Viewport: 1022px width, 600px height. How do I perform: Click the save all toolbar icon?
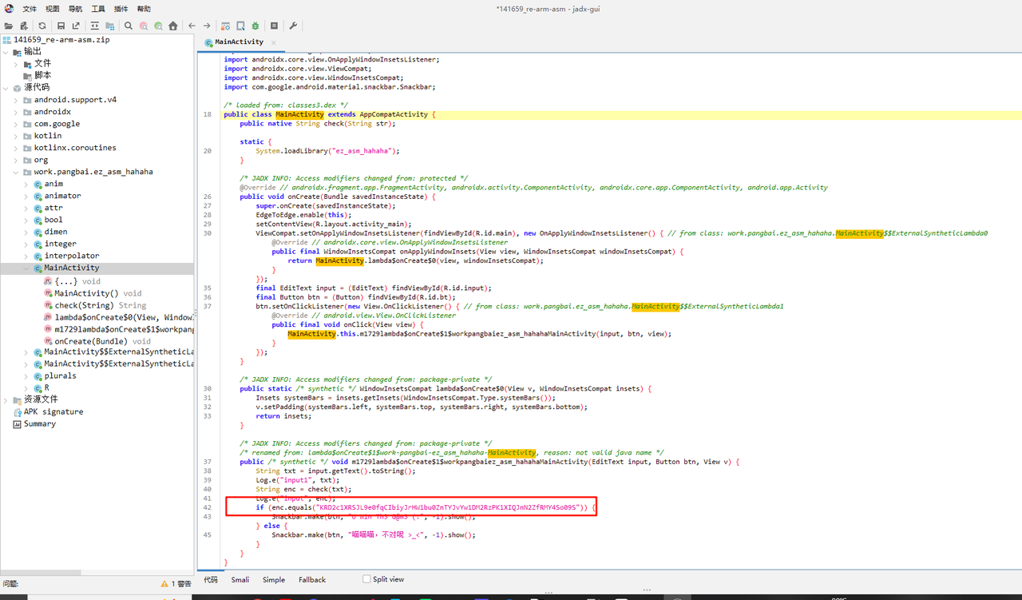click(x=61, y=26)
